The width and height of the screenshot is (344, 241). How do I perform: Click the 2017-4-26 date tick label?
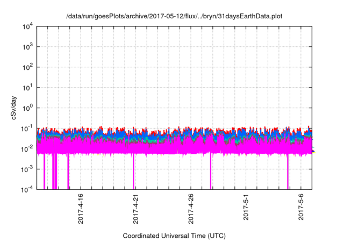click(191, 209)
